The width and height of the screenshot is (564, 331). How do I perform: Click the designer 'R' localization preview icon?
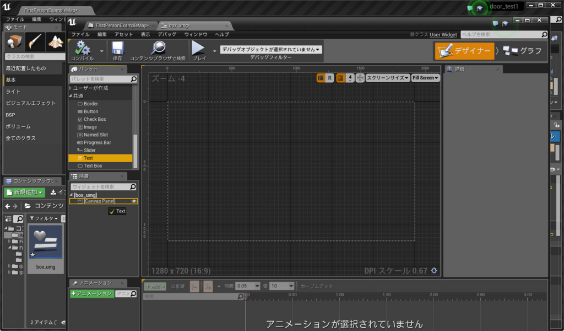329,78
